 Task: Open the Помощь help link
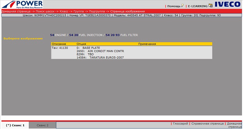174,6
